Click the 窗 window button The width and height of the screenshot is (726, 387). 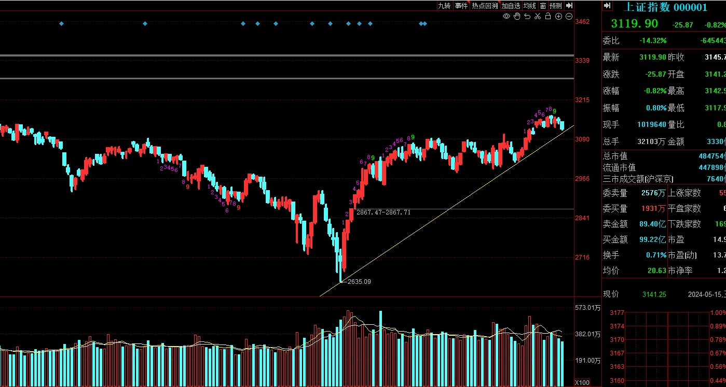tap(543, 6)
